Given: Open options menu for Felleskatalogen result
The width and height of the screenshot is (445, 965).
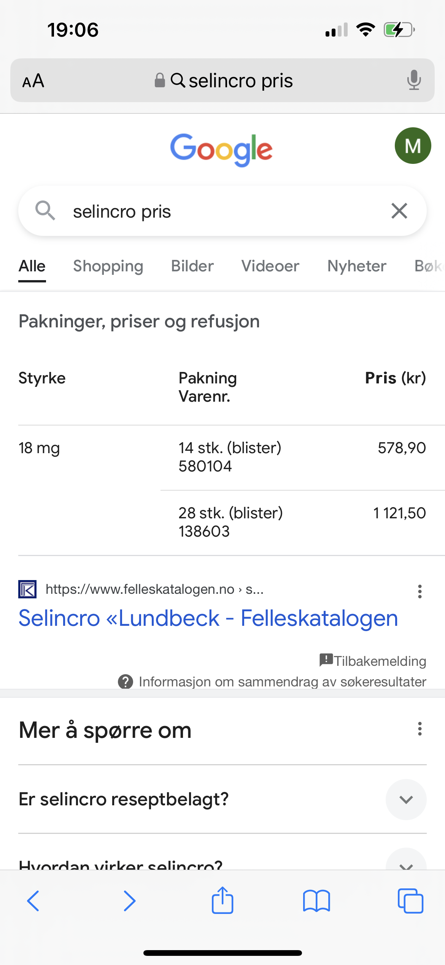Looking at the screenshot, I should pos(420,591).
